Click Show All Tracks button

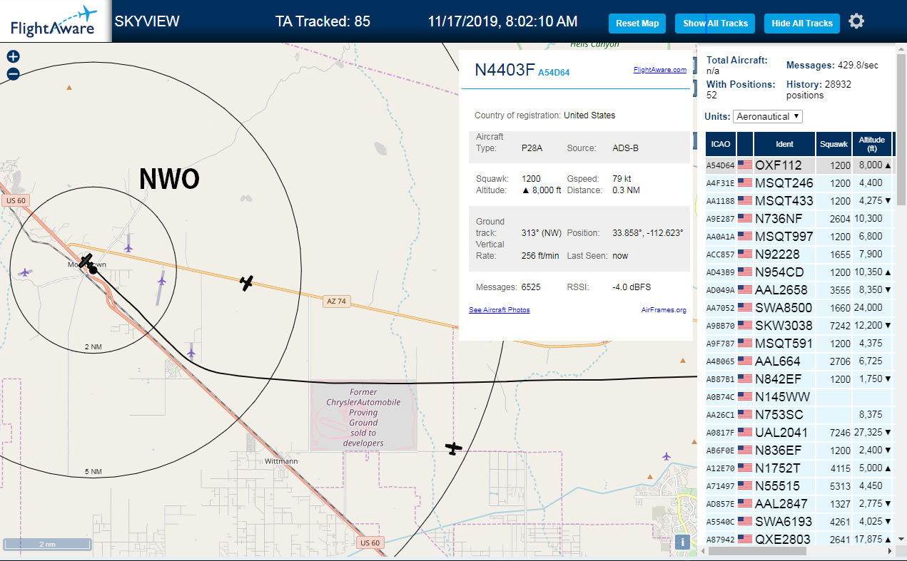[715, 24]
